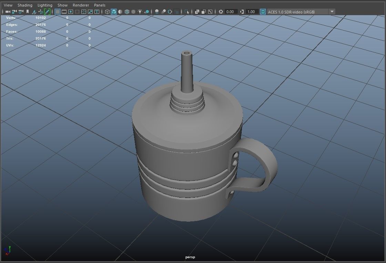The image size is (386, 263).
Task: Open the Shading menu
Action: tap(25, 5)
